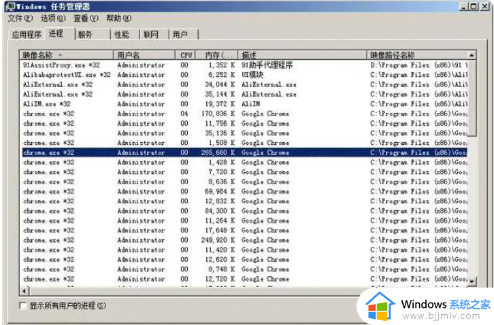This screenshot has width=494, height=325.
Task: Select chrome.exe process using 12,620 K
Action: (244, 260)
